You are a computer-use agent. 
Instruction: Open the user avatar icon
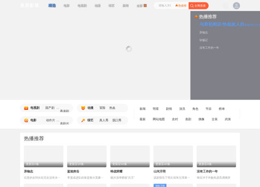click(236, 6)
